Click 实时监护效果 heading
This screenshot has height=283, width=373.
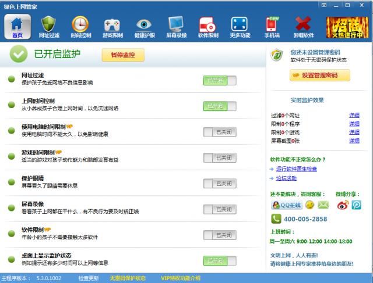pyautogui.click(x=307, y=100)
